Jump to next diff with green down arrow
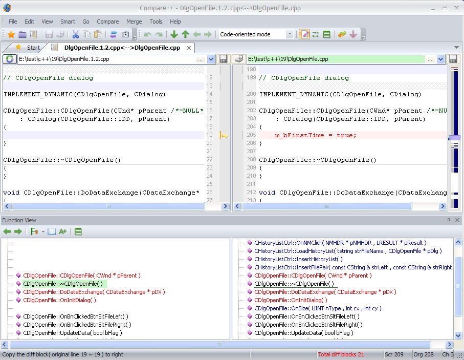This screenshot has width=464, height=360. click(174, 35)
